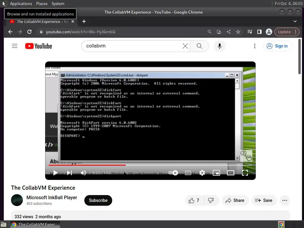Click Chrome task in bottom taskbar

pos(35,224)
